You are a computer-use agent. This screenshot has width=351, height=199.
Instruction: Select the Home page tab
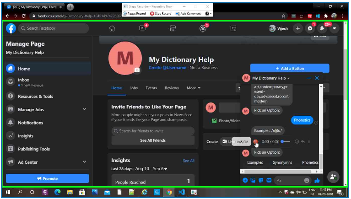117,88
